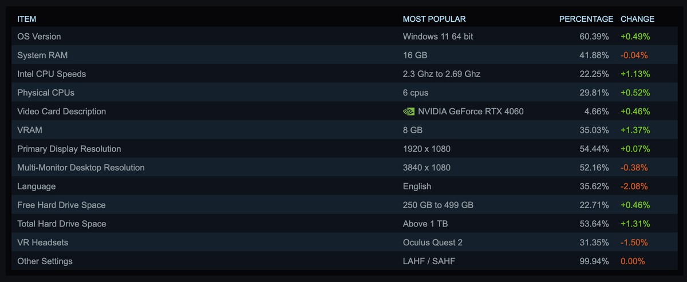Expand the Intel CPU Speeds row

(52, 74)
